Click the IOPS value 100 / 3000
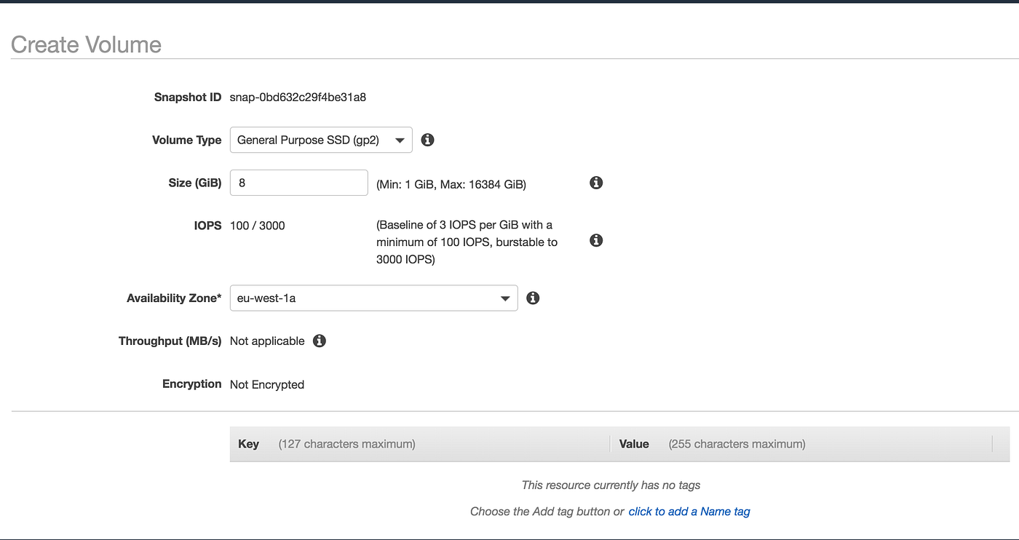1019x540 pixels. [x=258, y=226]
